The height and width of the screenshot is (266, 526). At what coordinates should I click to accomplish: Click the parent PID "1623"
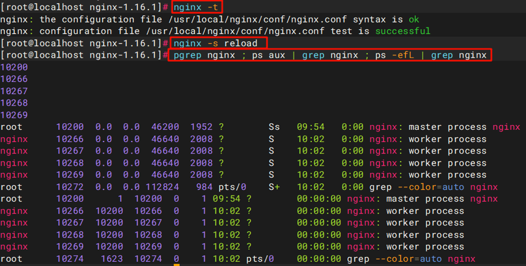click(x=112, y=259)
